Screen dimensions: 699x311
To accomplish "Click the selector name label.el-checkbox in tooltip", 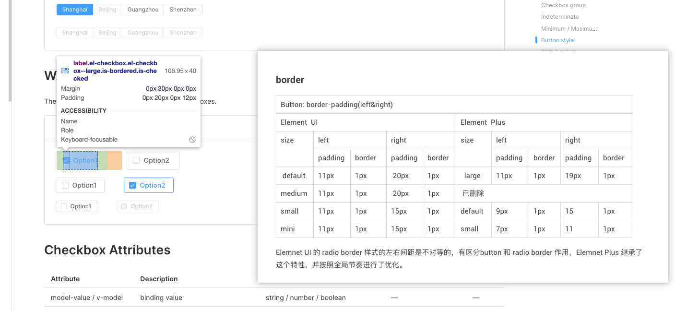I will tap(115, 71).
